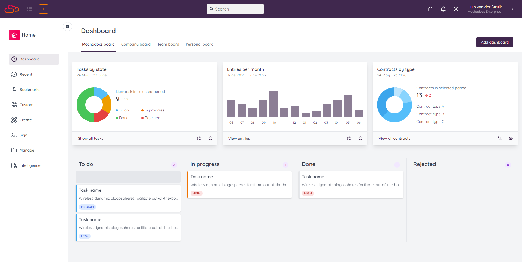This screenshot has width=522, height=262.
Task: Click the HIGH tag in In progress column
Action: (x=196, y=193)
